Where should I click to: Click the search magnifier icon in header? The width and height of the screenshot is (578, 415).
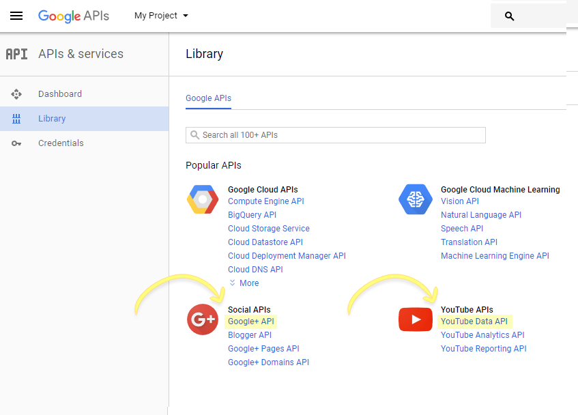pos(509,16)
